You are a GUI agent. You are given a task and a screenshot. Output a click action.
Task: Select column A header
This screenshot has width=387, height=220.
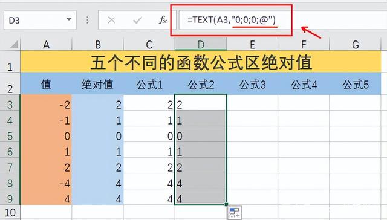click(46, 44)
